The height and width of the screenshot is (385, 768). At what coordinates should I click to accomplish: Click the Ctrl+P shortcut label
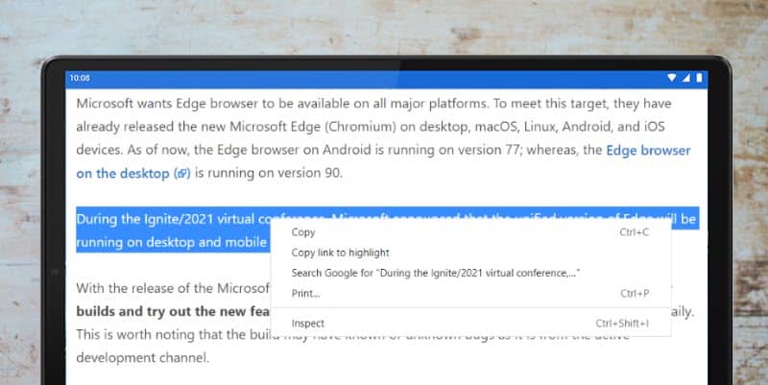tap(634, 293)
